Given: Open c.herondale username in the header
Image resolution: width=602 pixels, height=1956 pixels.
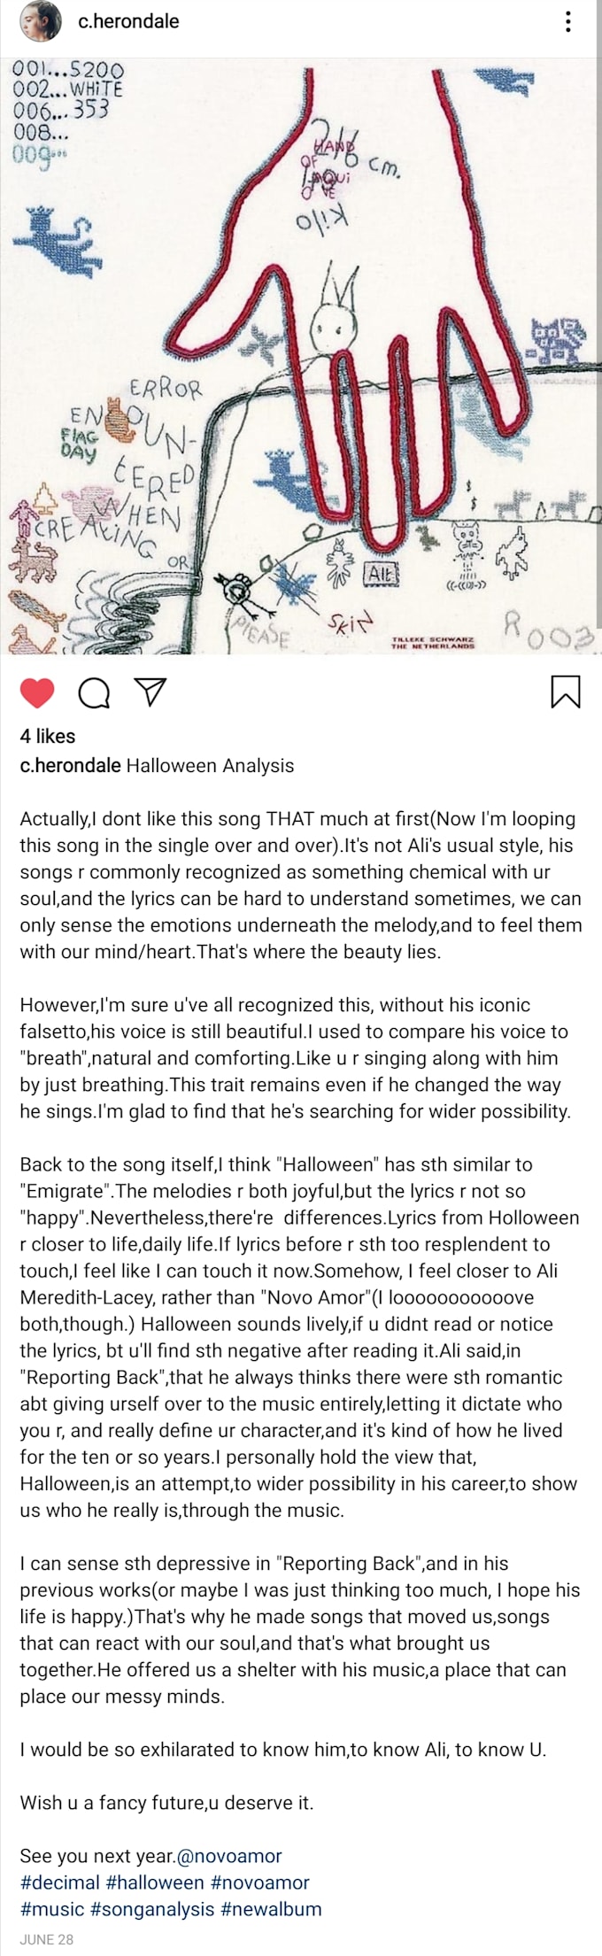Looking at the screenshot, I should pyautogui.click(x=128, y=21).
